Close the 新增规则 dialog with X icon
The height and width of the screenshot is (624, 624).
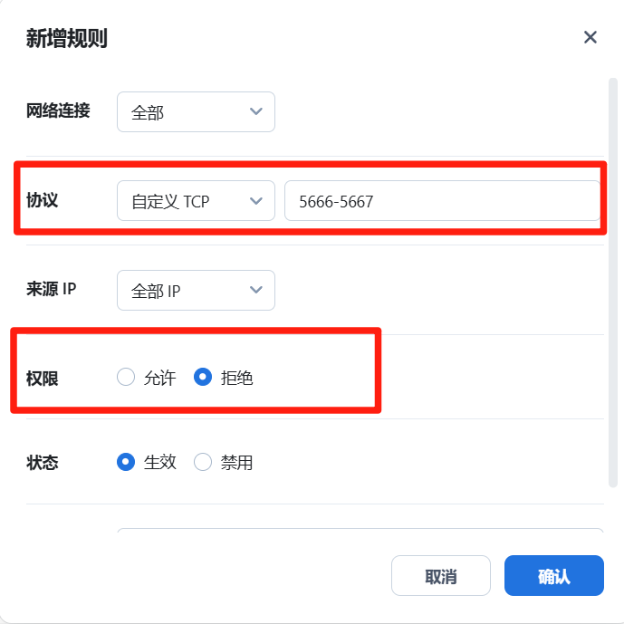(590, 37)
